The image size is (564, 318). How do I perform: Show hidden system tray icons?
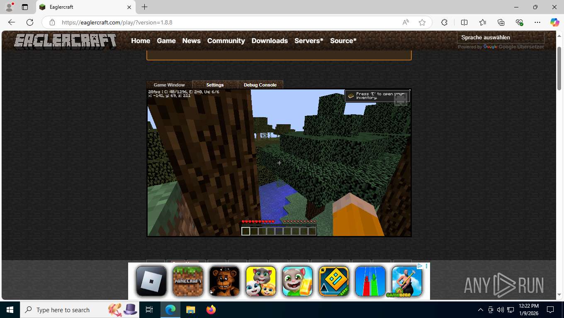(x=481, y=310)
